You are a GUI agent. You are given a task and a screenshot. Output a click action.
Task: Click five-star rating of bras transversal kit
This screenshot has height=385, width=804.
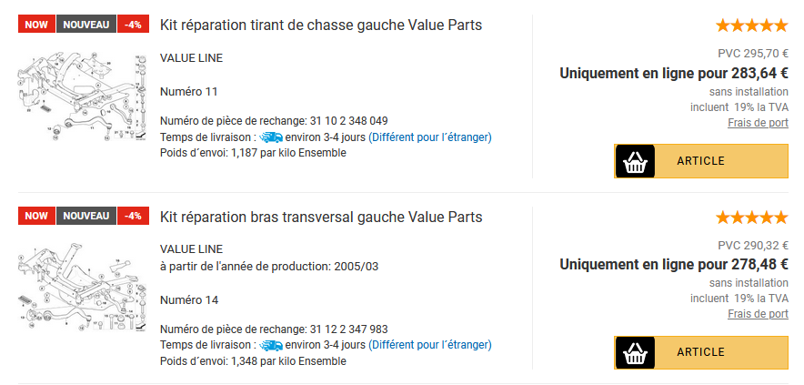[751, 218]
